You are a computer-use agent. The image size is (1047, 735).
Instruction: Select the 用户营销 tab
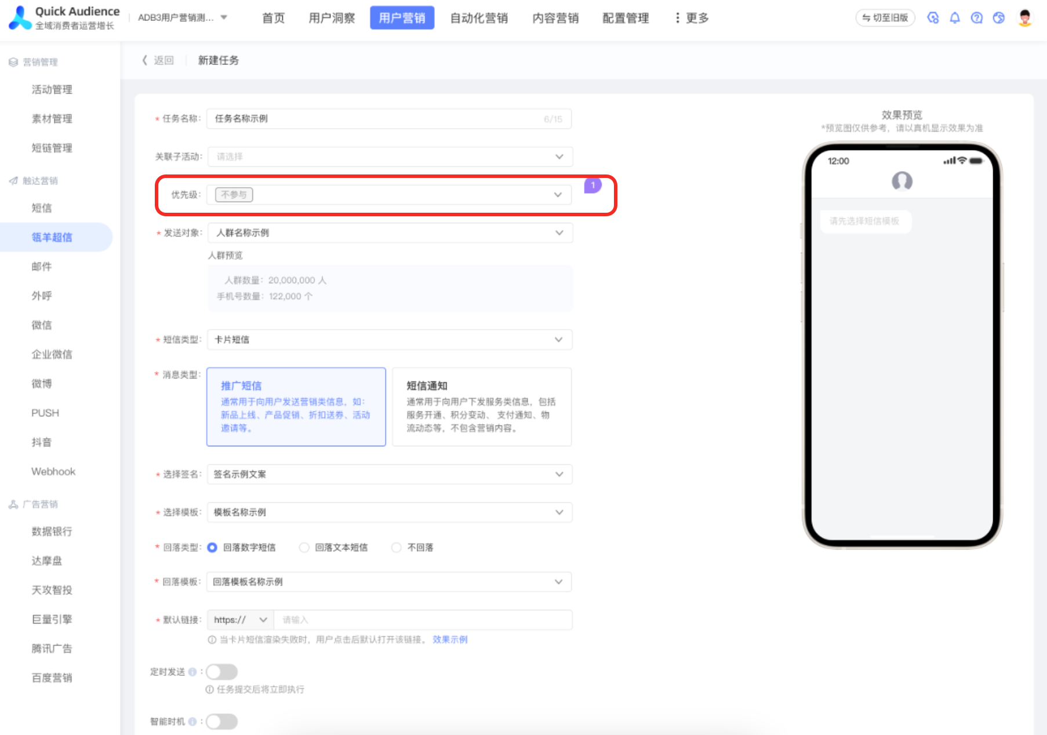tap(402, 18)
